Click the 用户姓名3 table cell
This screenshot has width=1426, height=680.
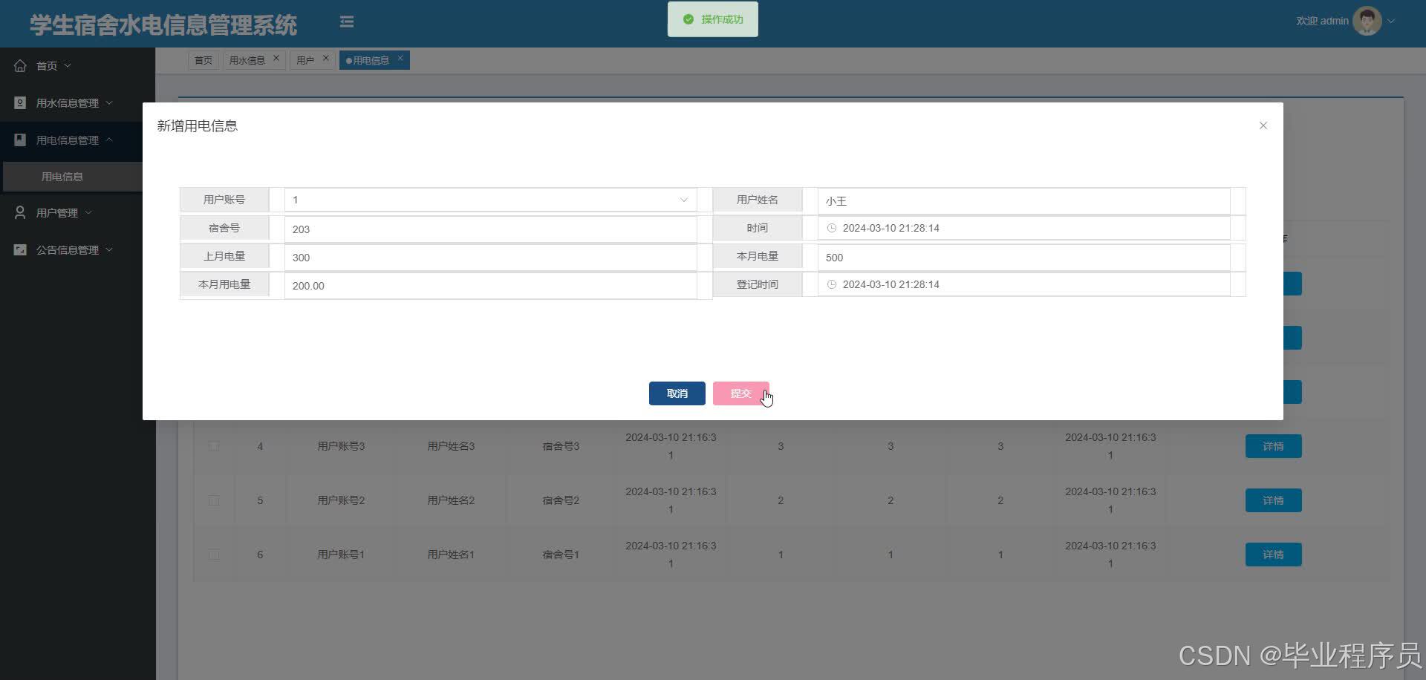[451, 446]
